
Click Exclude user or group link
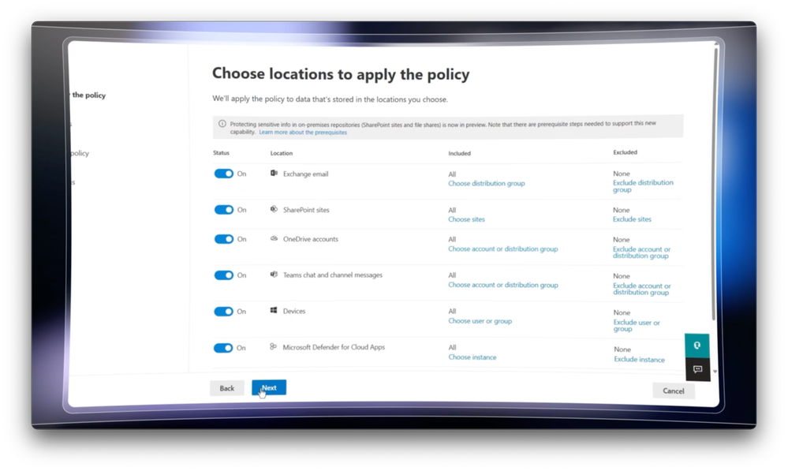point(637,325)
